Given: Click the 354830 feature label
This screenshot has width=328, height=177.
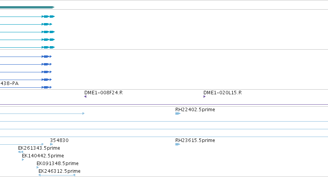Looking at the screenshot, I should 59,140.
